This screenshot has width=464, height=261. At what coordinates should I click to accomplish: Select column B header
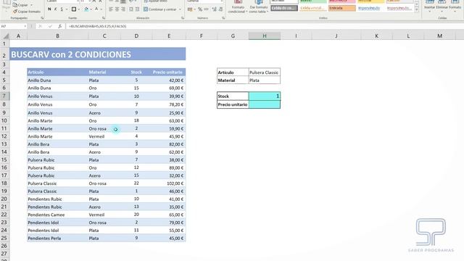[x=58, y=36]
